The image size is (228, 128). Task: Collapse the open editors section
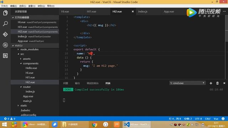35,17
